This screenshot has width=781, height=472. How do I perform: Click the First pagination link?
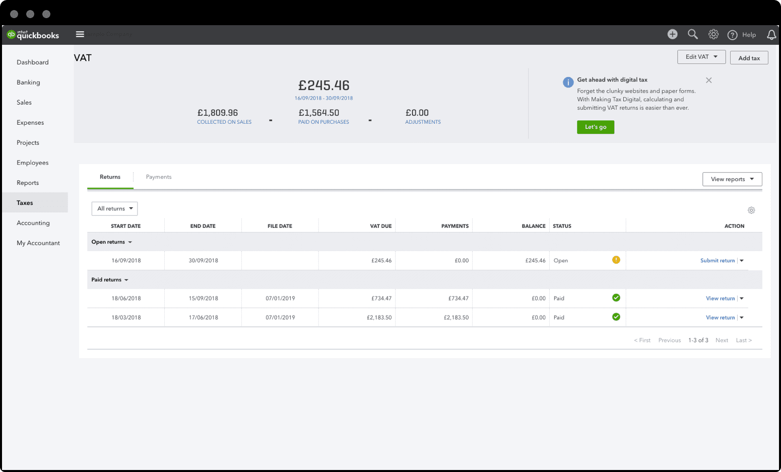point(642,340)
